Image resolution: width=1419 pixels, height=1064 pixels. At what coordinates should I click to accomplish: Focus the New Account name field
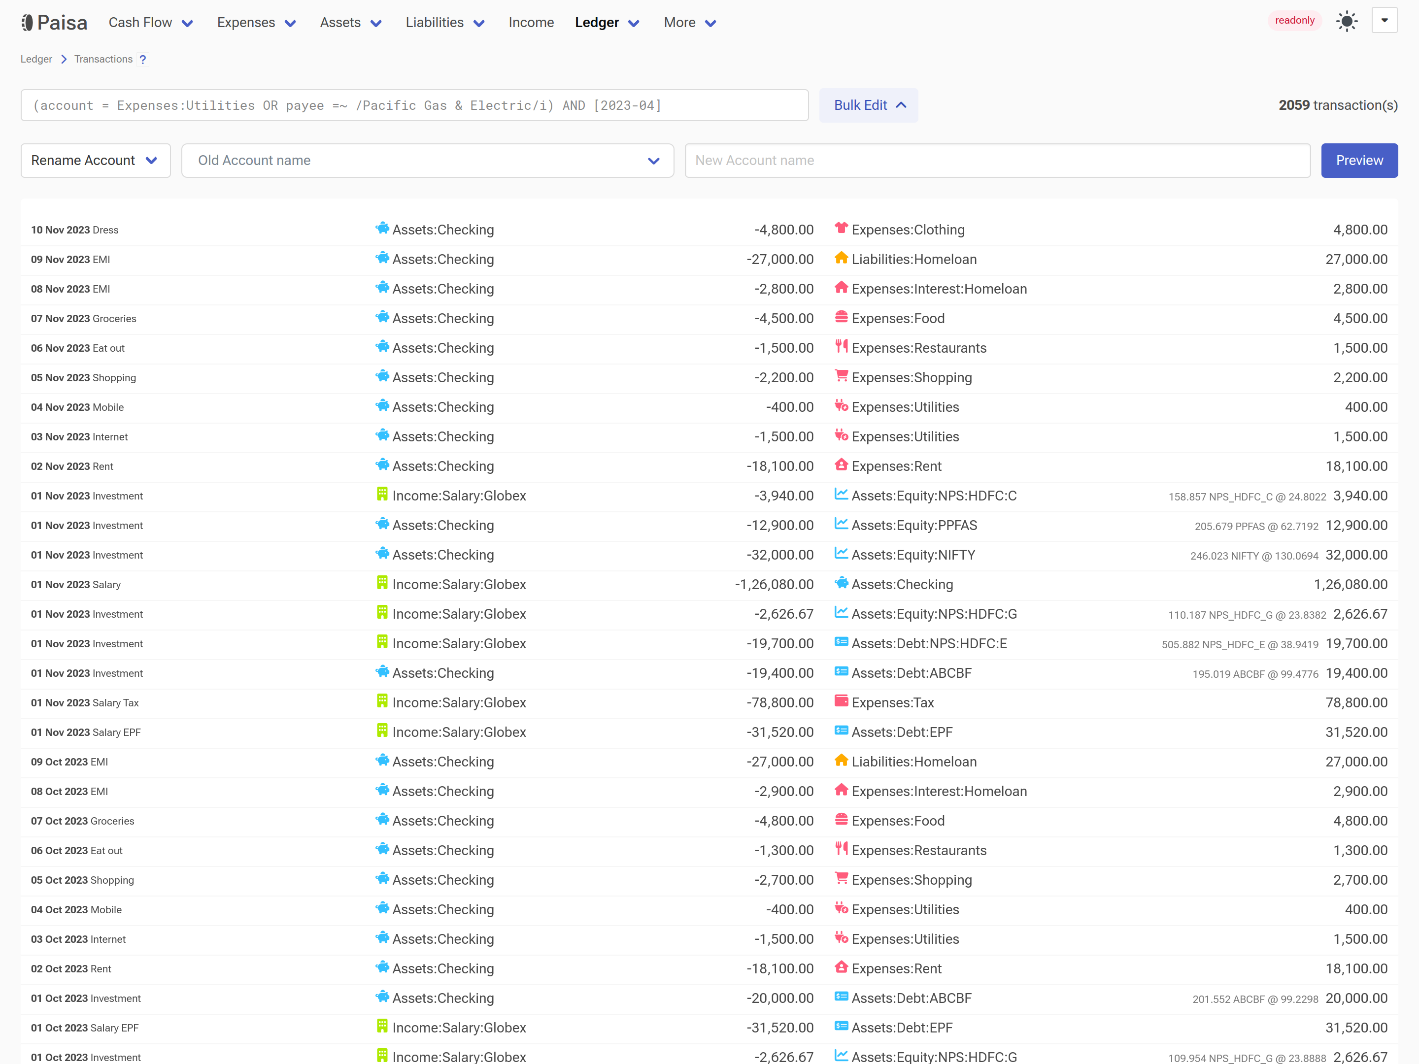pos(998,160)
